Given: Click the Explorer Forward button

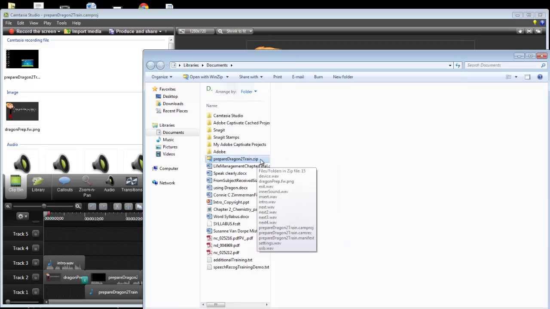Looking at the screenshot, I should [161, 65].
